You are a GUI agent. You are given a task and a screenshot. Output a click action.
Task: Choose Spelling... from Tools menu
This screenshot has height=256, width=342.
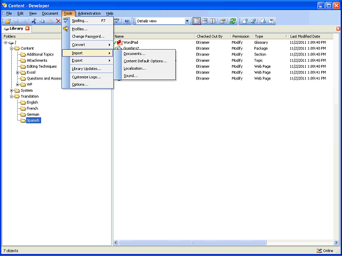pyautogui.click(x=88, y=21)
